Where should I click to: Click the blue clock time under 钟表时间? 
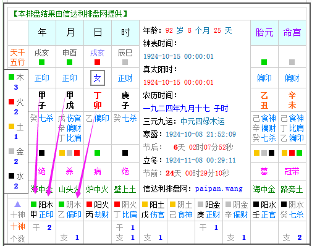pyautogui.click(x=179, y=56)
